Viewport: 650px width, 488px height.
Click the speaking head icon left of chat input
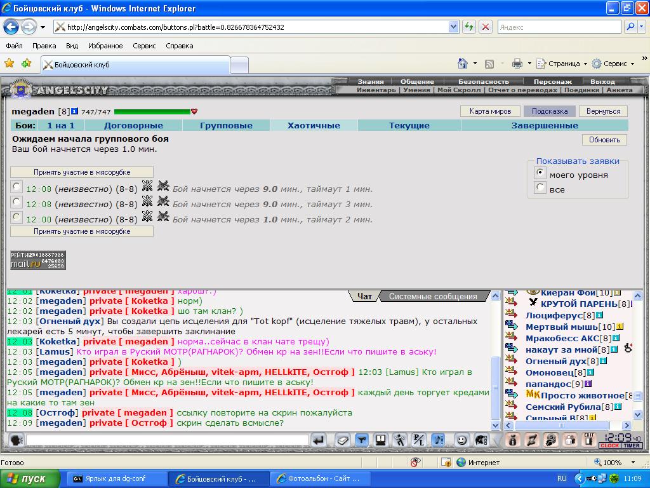pyautogui.click(x=16, y=440)
